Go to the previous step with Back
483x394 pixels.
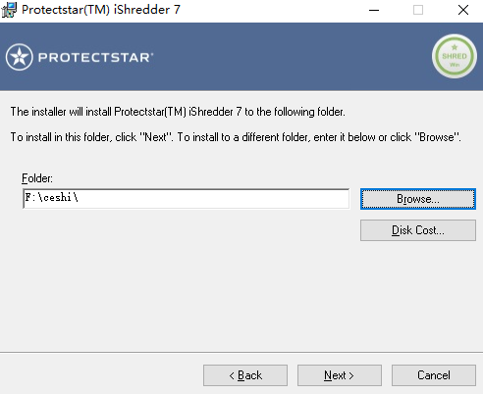coord(245,375)
